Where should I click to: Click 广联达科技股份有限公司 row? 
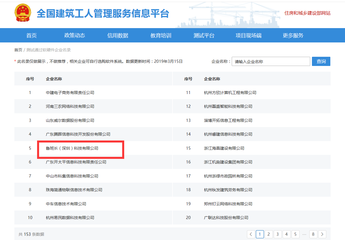tap(226, 218)
